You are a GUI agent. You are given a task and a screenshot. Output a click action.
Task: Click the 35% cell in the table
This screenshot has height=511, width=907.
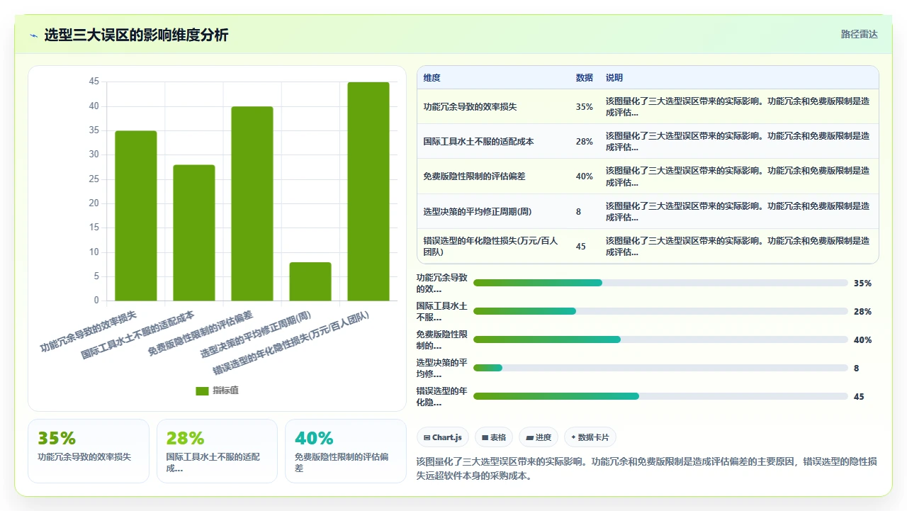[585, 107]
